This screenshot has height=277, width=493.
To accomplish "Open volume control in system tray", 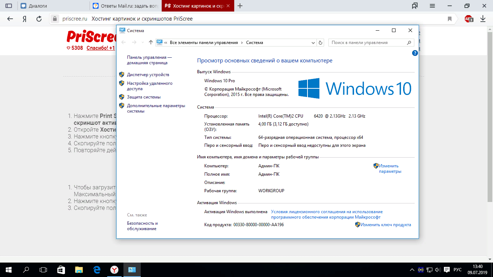I will (438, 269).
